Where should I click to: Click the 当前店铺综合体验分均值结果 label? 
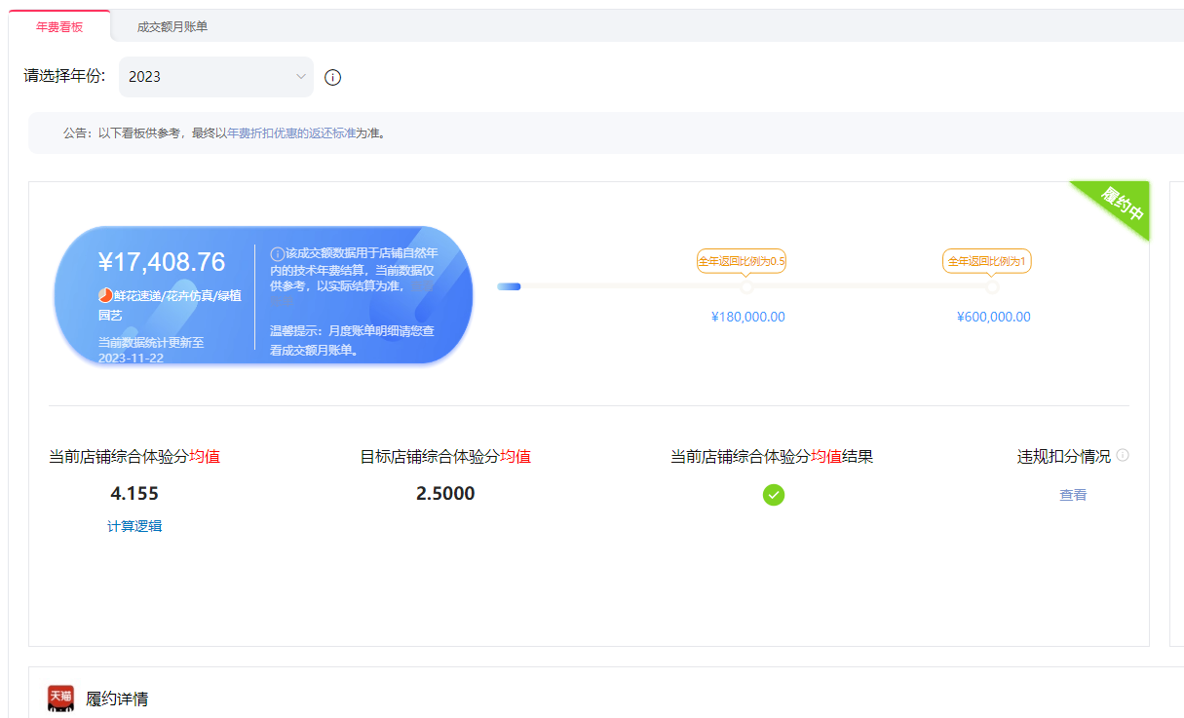coord(772,456)
